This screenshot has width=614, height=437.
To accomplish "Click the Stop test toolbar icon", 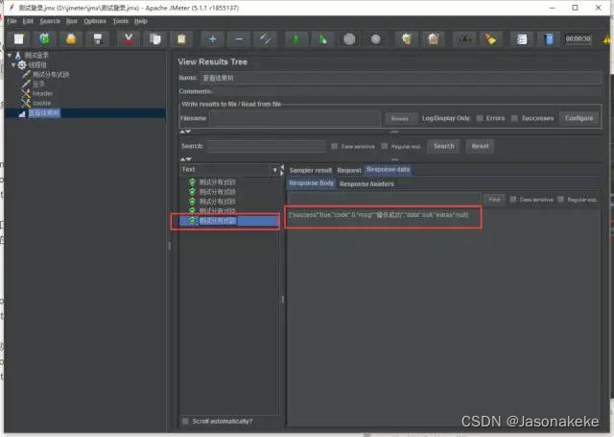I will pyautogui.click(x=349, y=38).
